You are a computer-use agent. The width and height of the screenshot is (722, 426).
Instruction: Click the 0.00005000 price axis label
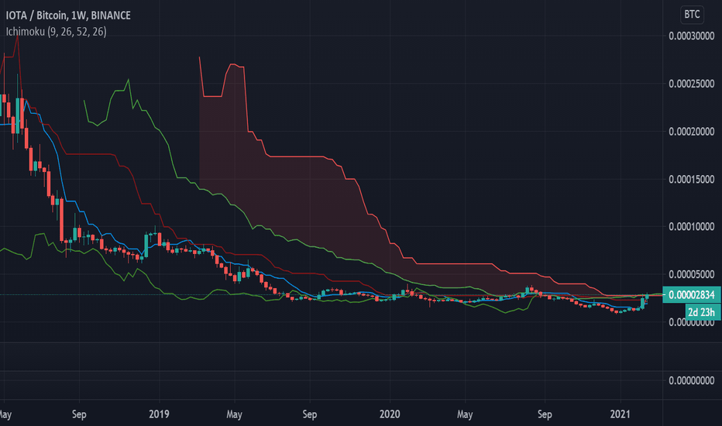692,274
